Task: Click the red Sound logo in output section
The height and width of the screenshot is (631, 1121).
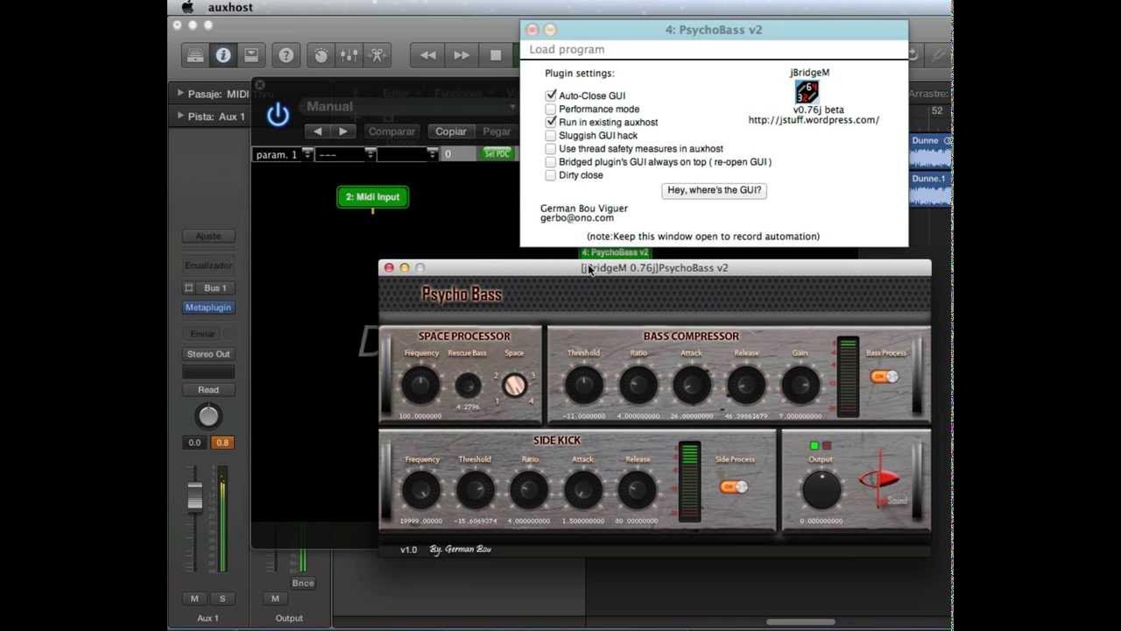Action: click(x=881, y=481)
